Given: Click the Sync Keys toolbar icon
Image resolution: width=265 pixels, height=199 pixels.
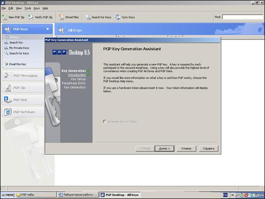Looking at the screenshot, I should point(118,17).
